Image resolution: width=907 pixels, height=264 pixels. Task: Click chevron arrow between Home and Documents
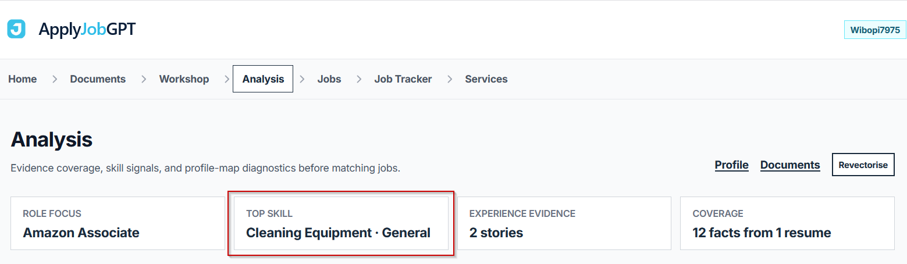pos(55,79)
